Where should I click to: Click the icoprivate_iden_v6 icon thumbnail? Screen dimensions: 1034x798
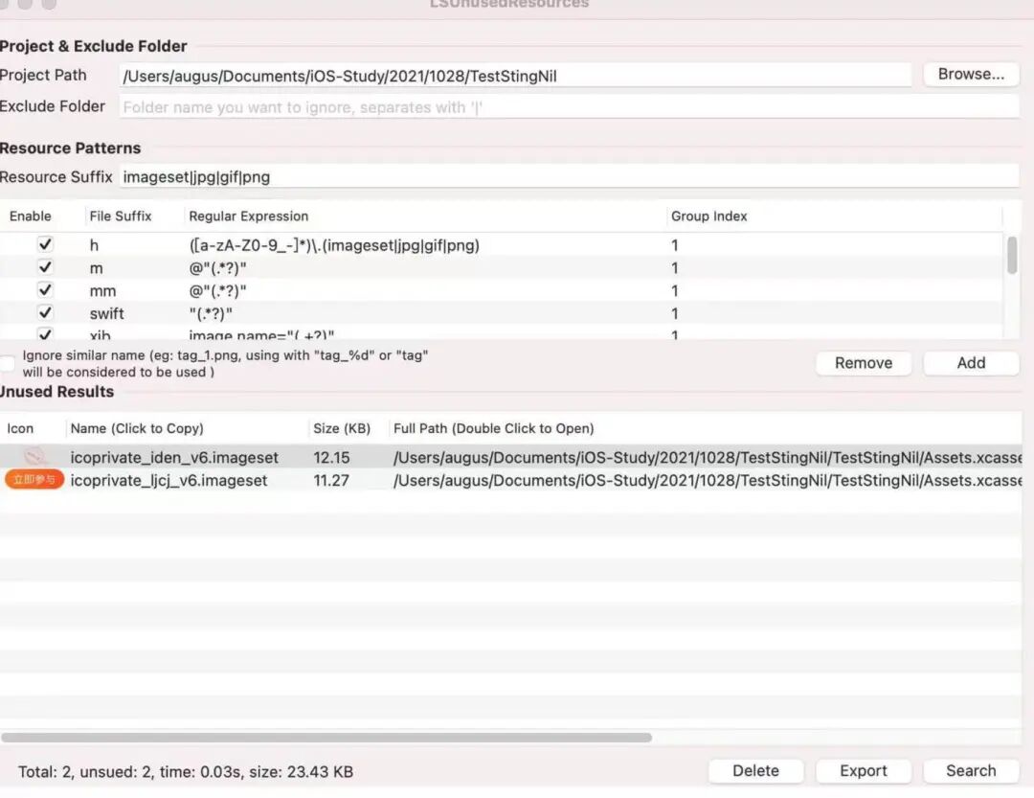click(34, 456)
